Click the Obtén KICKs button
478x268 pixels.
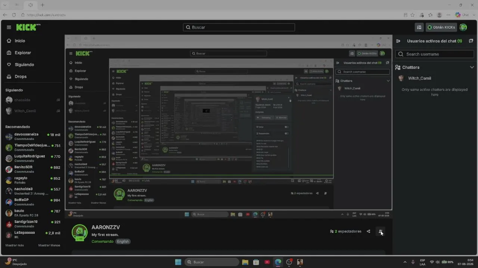pyautogui.click(x=441, y=27)
